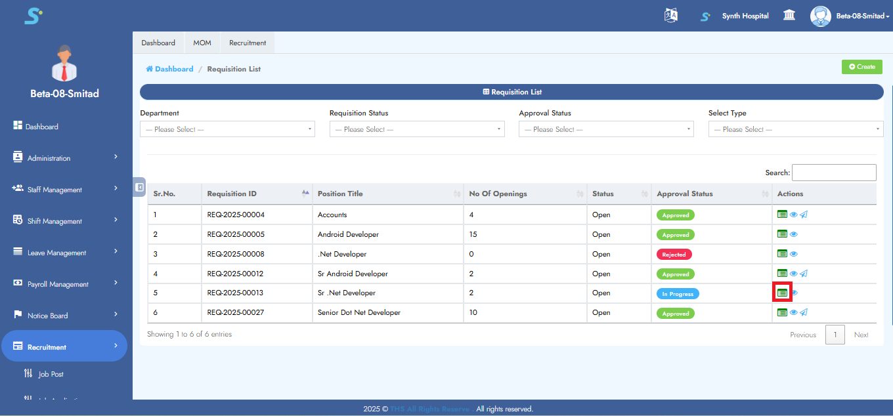Image resolution: width=893 pixels, height=416 pixels.
Task: View details eye icon for .Net Developer
Action: (x=794, y=254)
